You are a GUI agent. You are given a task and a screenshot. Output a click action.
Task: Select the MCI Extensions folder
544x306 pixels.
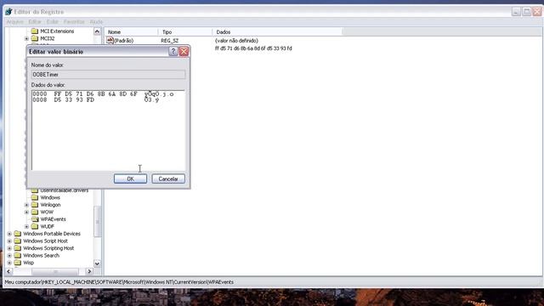[x=57, y=31]
